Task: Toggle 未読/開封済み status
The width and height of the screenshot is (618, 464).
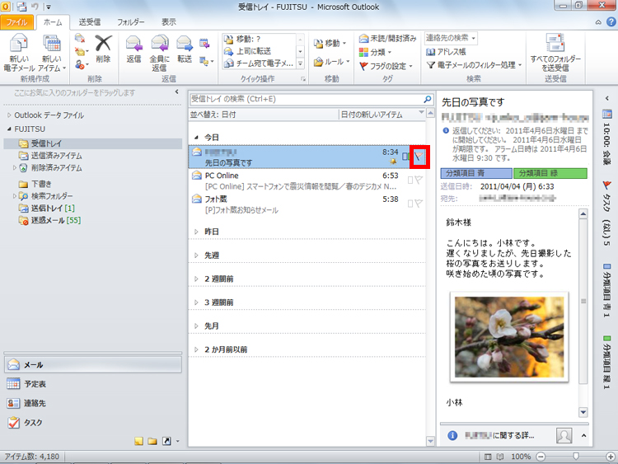Action: click(x=387, y=38)
